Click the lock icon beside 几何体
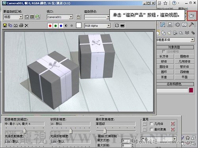The height and width of the screenshot is (148, 198). [145, 124]
